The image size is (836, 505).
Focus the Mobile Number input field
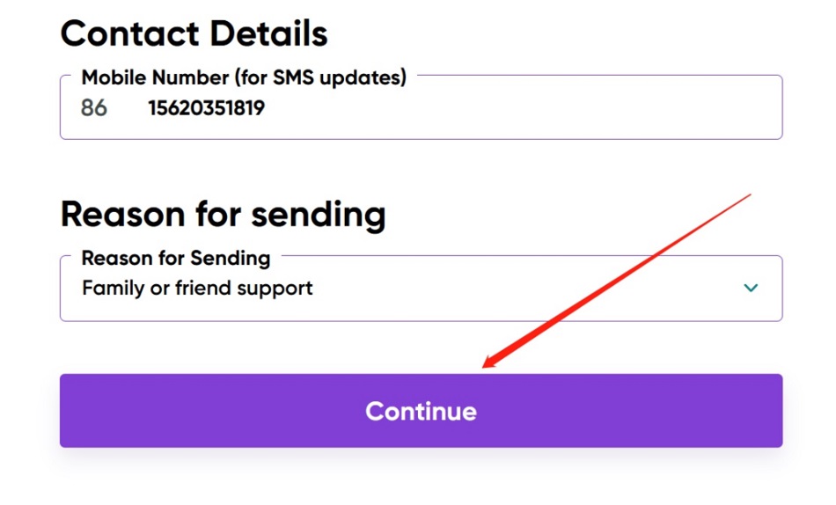coord(440,108)
